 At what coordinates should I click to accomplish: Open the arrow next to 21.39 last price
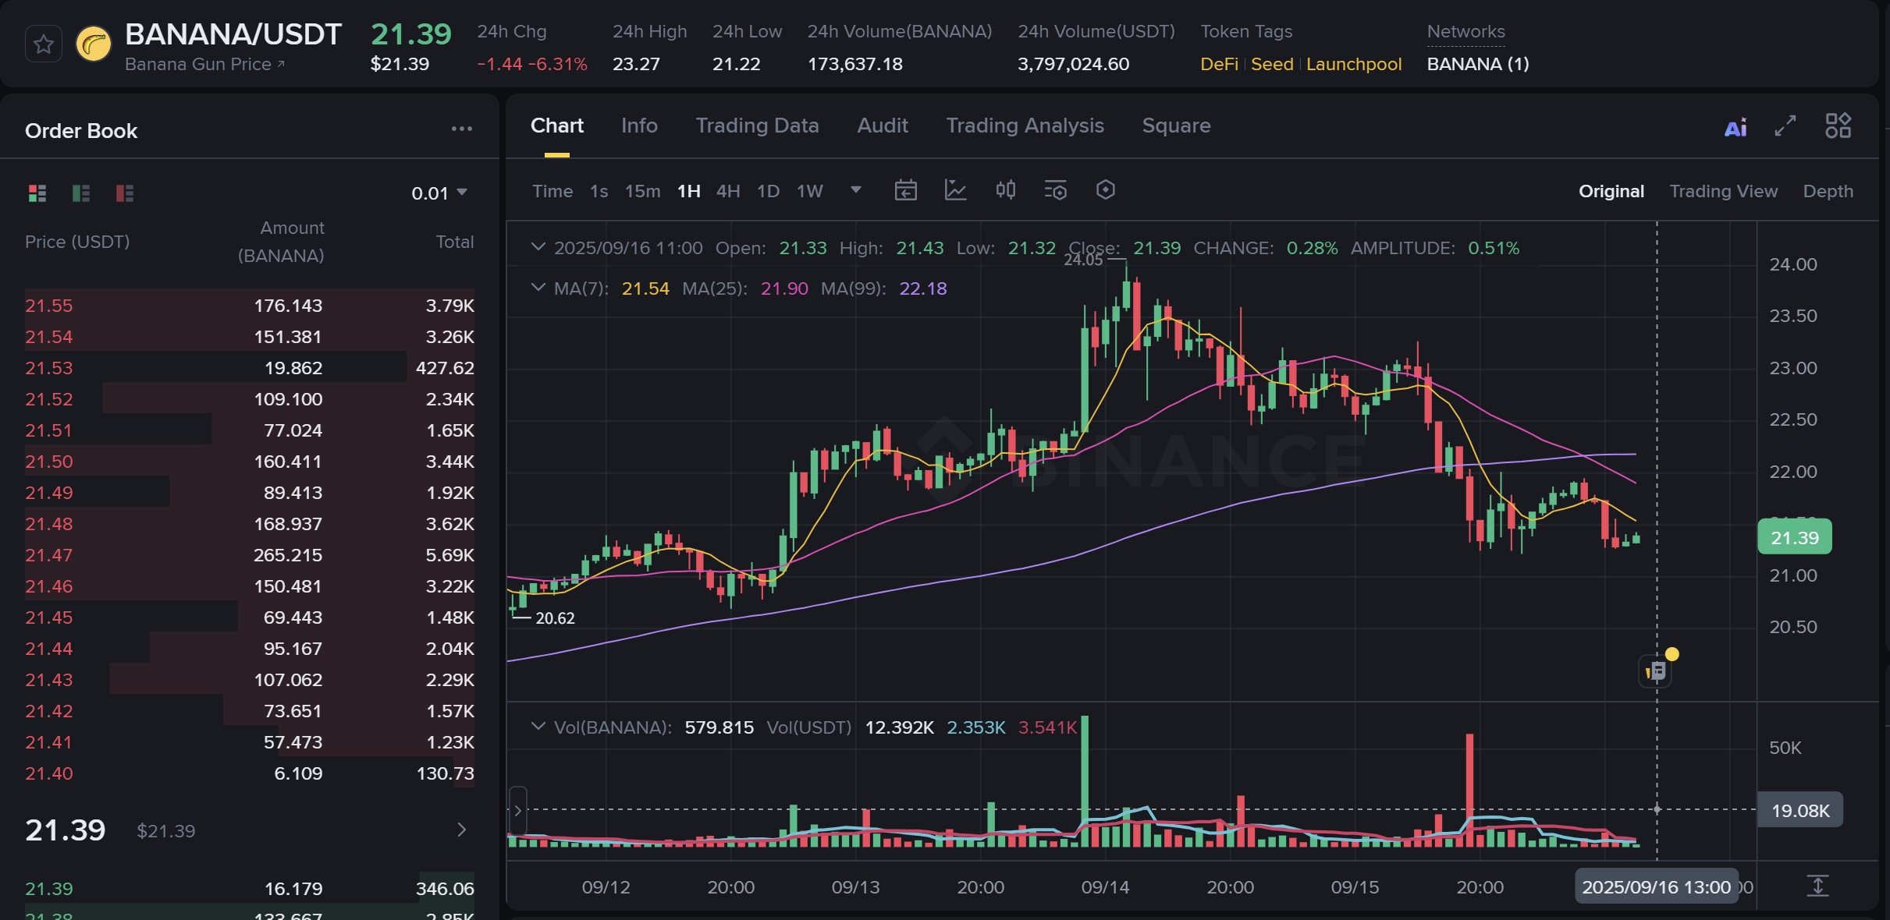[461, 830]
